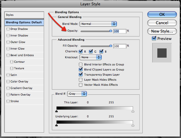The height and width of the screenshot is (138, 181).
Task: Click the style preview thumbnail square
Action: click(162, 53)
